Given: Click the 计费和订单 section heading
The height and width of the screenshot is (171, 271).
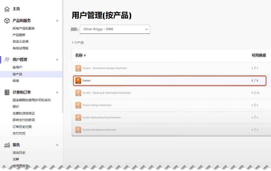Looking at the screenshot, I should point(22,92).
